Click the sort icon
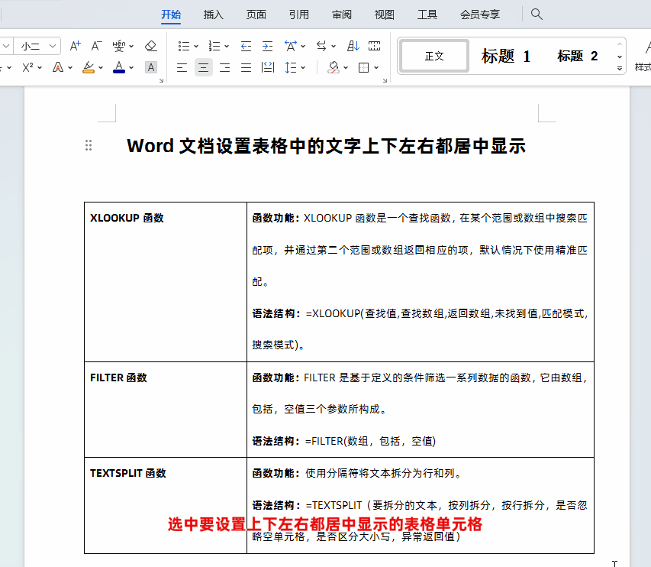651x567 pixels. point(353,46)
